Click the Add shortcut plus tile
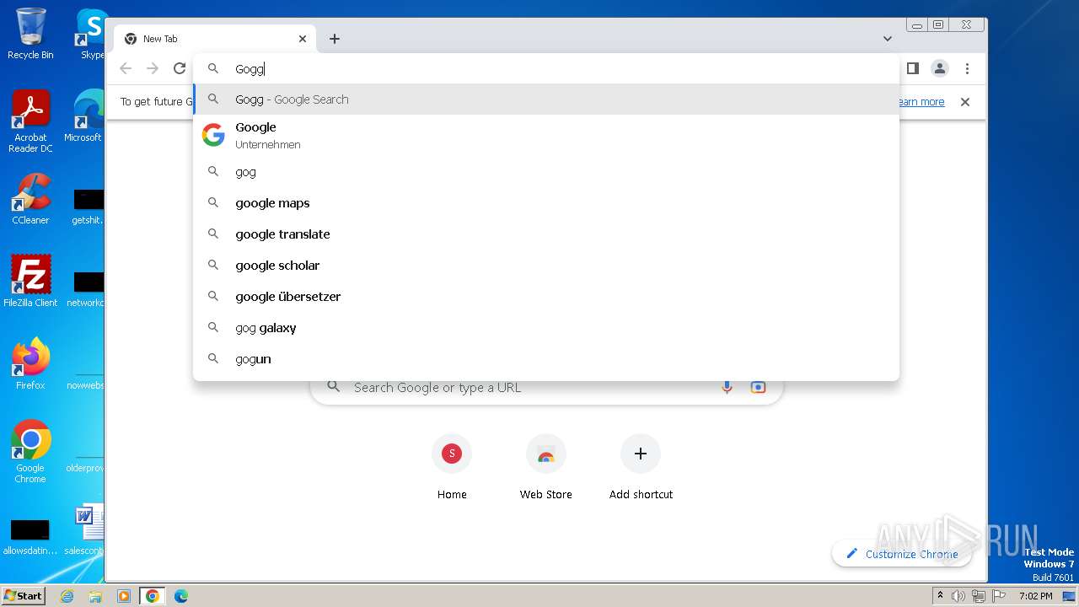The image size is (1079, 607). [x=641, y=468]
